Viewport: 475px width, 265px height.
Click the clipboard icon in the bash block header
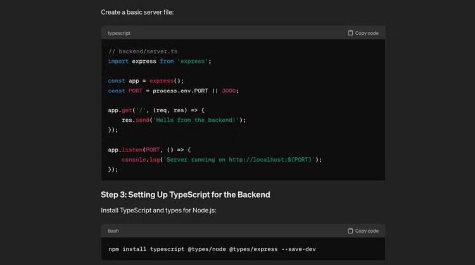point(350,231)
